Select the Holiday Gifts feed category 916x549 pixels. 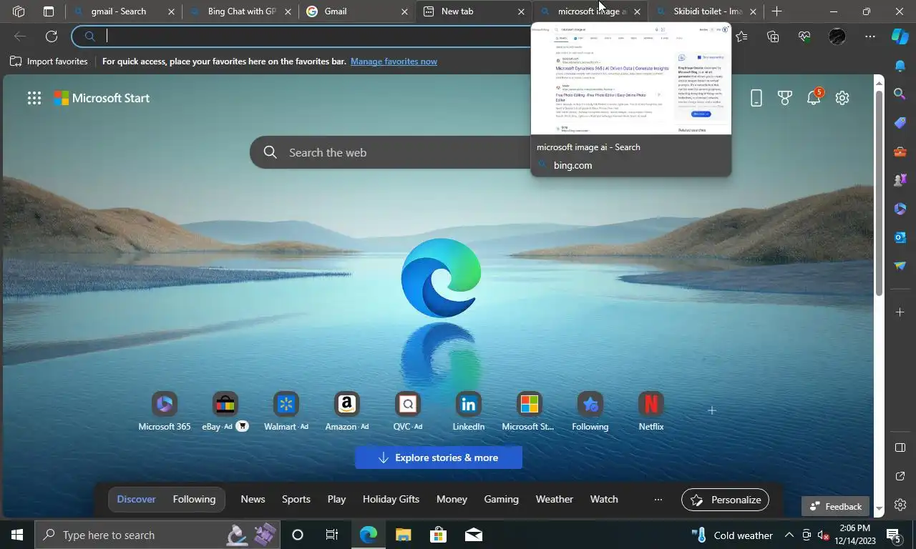(x=391, y=499)
